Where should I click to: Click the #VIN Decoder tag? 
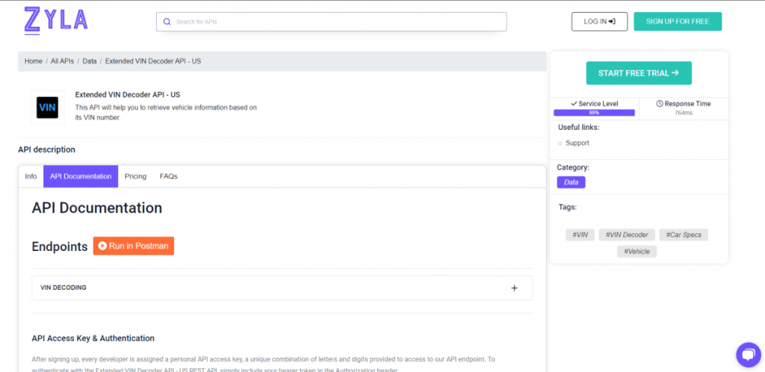627,235
